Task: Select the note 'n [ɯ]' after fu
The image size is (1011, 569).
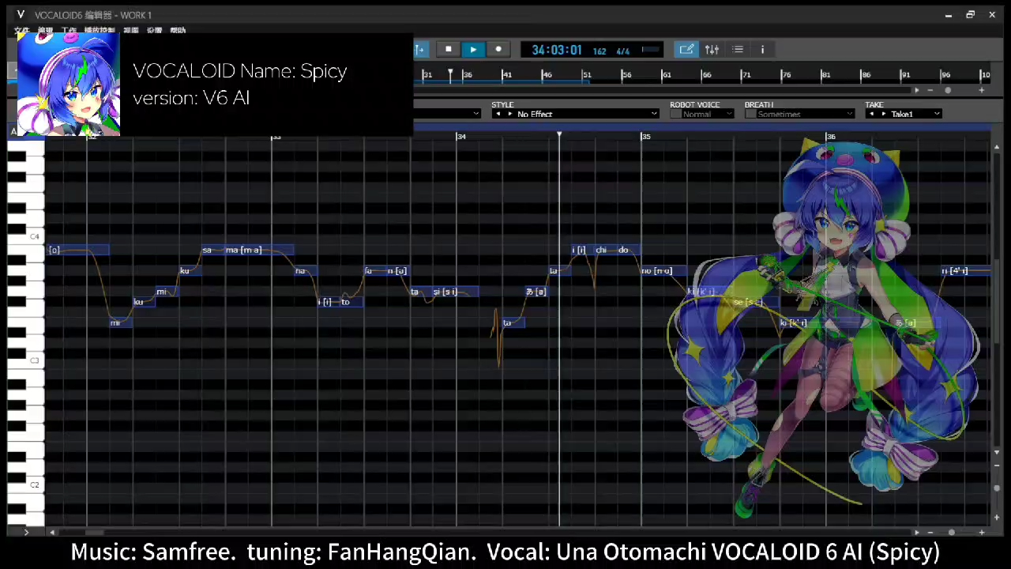Action: [x=397, y=271]
